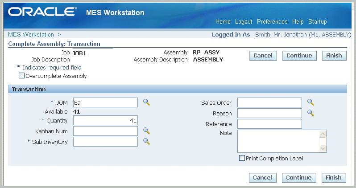The height and width of the screenshot is (188, 356).
Task: Open the Kanban Num search lookup icon
Action: coord(146,131)
